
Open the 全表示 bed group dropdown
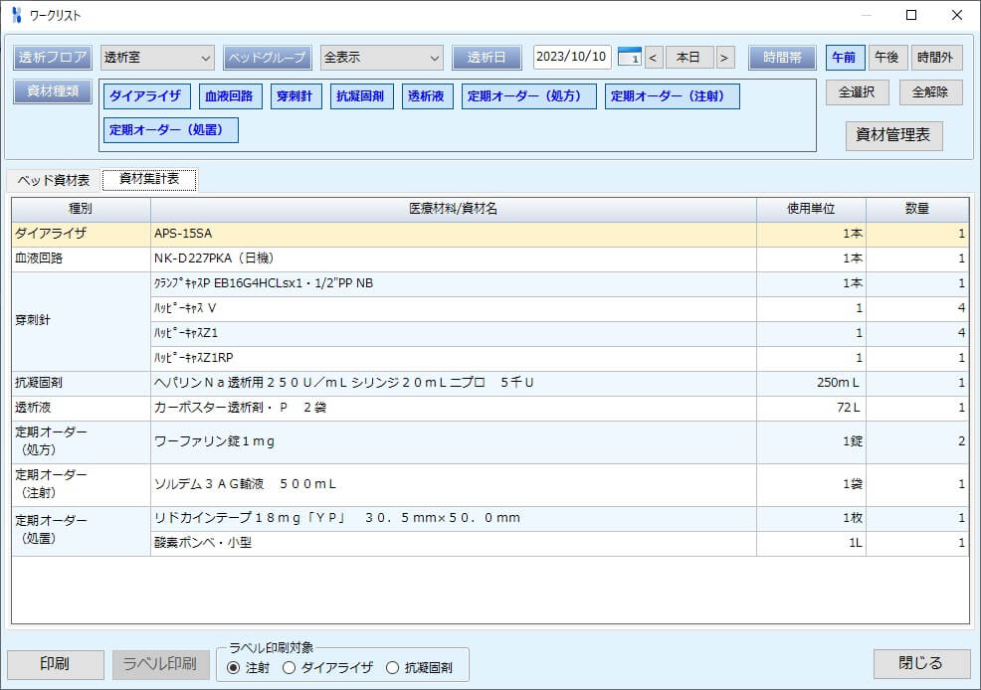381,58
